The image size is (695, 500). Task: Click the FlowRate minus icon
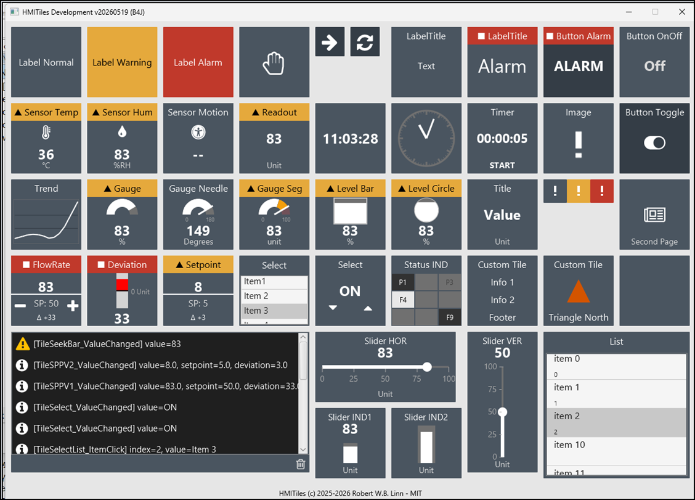click(20, 306)
